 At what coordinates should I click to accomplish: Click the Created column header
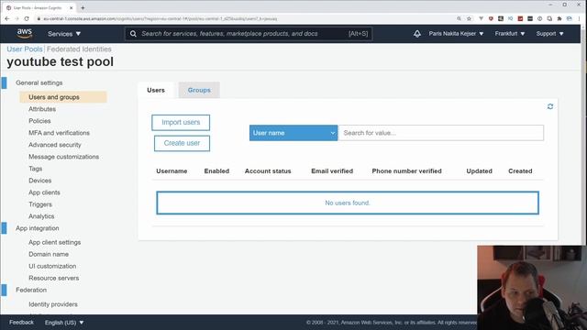(520, 171)
